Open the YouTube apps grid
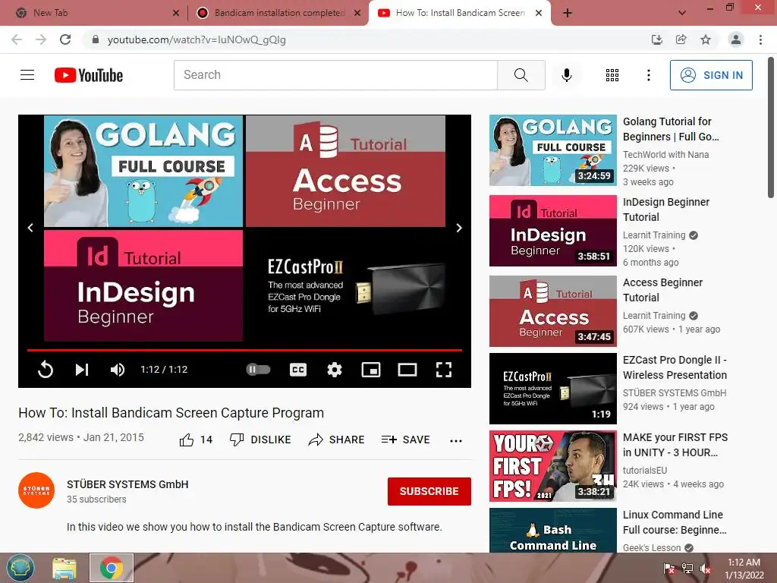 [x=612, y=75]
